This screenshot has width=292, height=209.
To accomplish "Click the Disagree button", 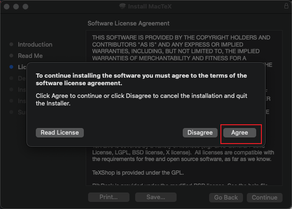I will [200, 133].
